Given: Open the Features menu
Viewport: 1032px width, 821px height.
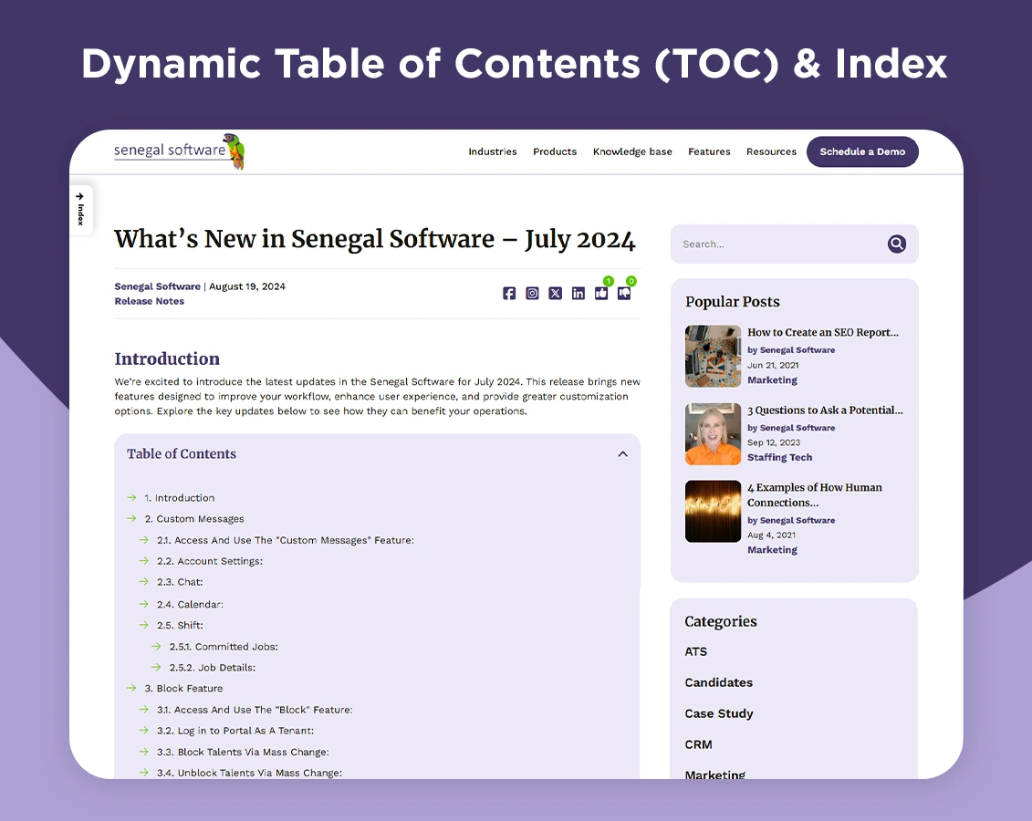Looking at the screenshot, I should (x=709, y=152).
